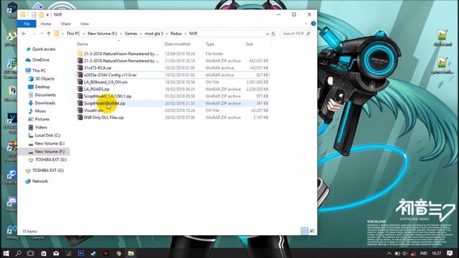Open Microsoft Store taskbar icon

[43, 253]
